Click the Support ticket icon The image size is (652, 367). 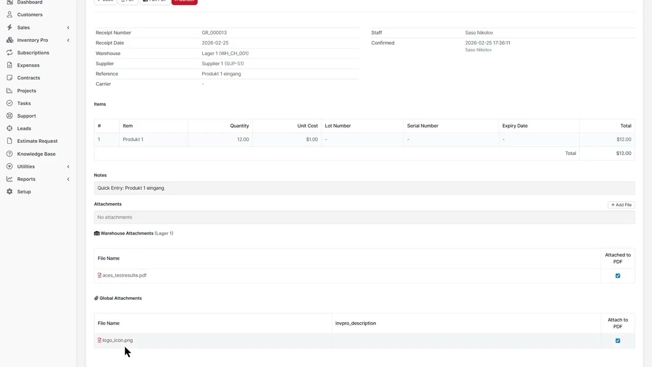(x=10, y=116)
